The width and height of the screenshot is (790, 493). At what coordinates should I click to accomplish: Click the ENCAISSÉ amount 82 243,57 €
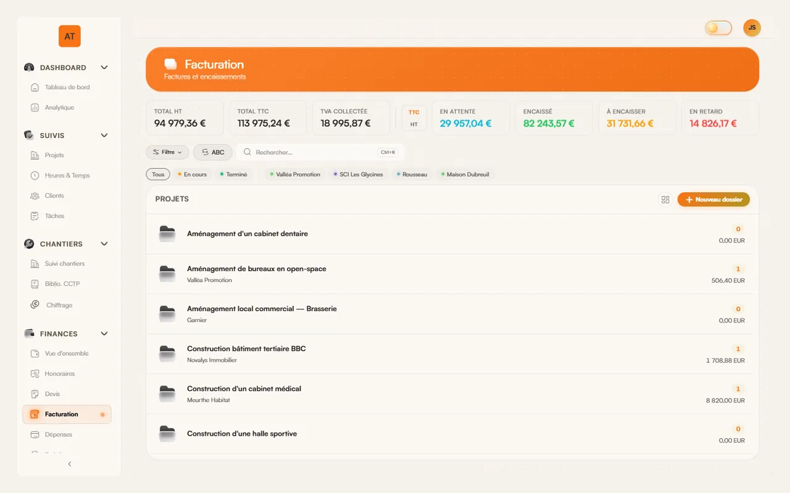click(x=549, y=123)
